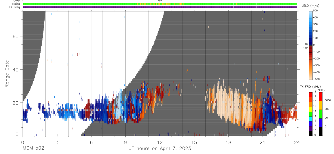Click the 12 tick on the UT hours axis
Viewport: 334px width, 154px height.
point(160,142)
